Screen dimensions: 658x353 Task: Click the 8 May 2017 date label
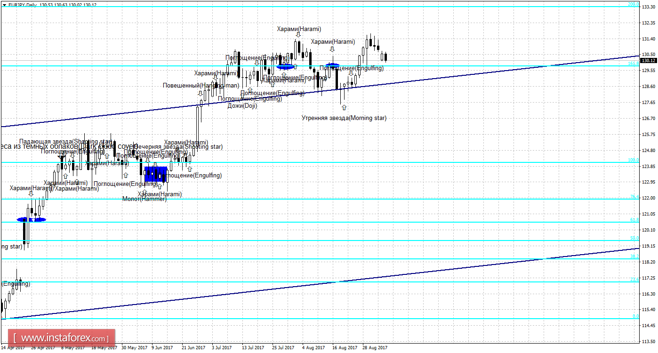tap(73, 348)
